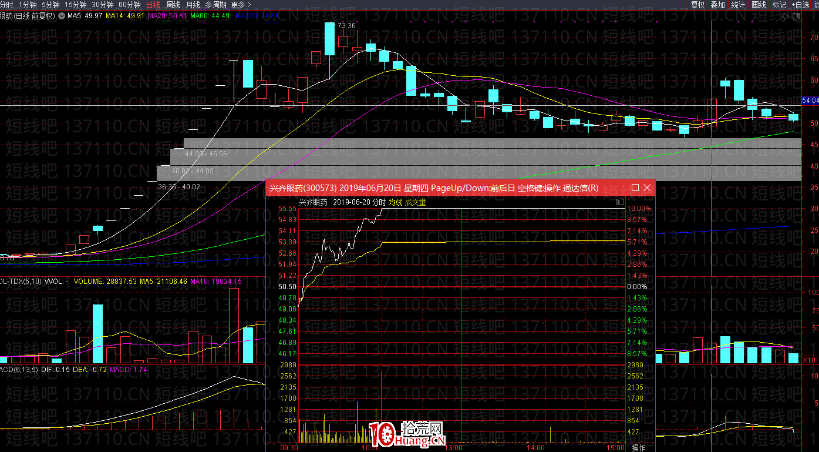This screenshot has height=452, width=819.
Task: Toggle the side panel icon in main chart
Action: pyautogui.click(x=796, y=16)
